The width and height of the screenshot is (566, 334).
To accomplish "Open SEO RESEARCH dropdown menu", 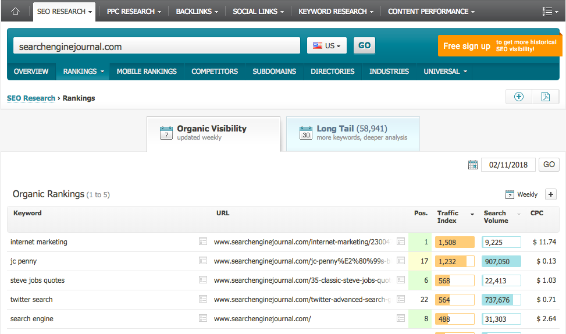I will tap(64, 12).
